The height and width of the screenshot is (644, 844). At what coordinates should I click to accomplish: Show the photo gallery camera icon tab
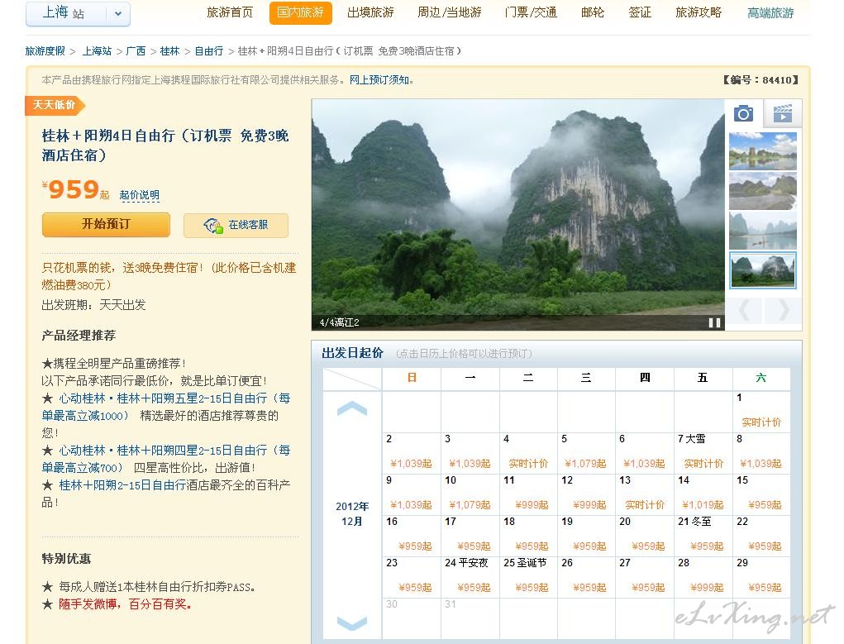[x=743, y=113]
